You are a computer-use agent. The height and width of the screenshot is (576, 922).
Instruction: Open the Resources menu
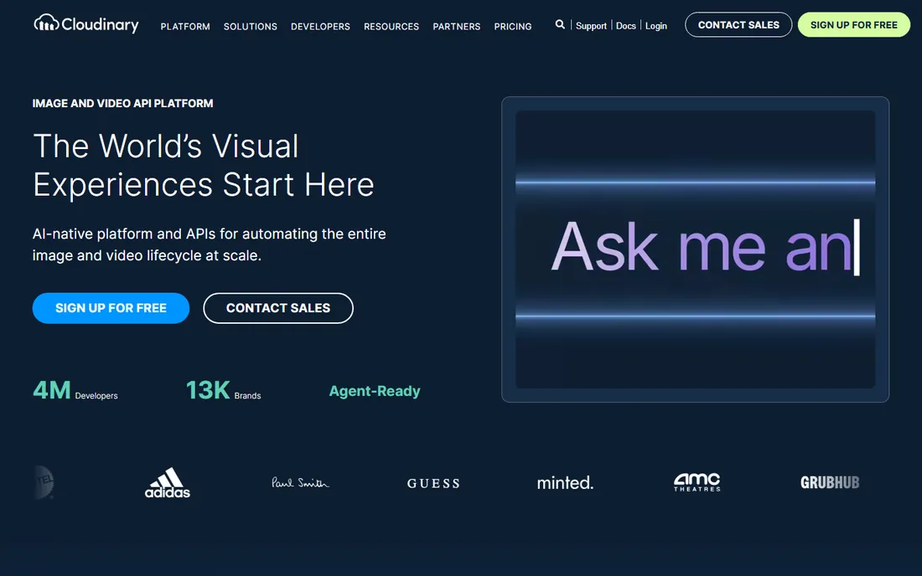click(x=391, y=27)
